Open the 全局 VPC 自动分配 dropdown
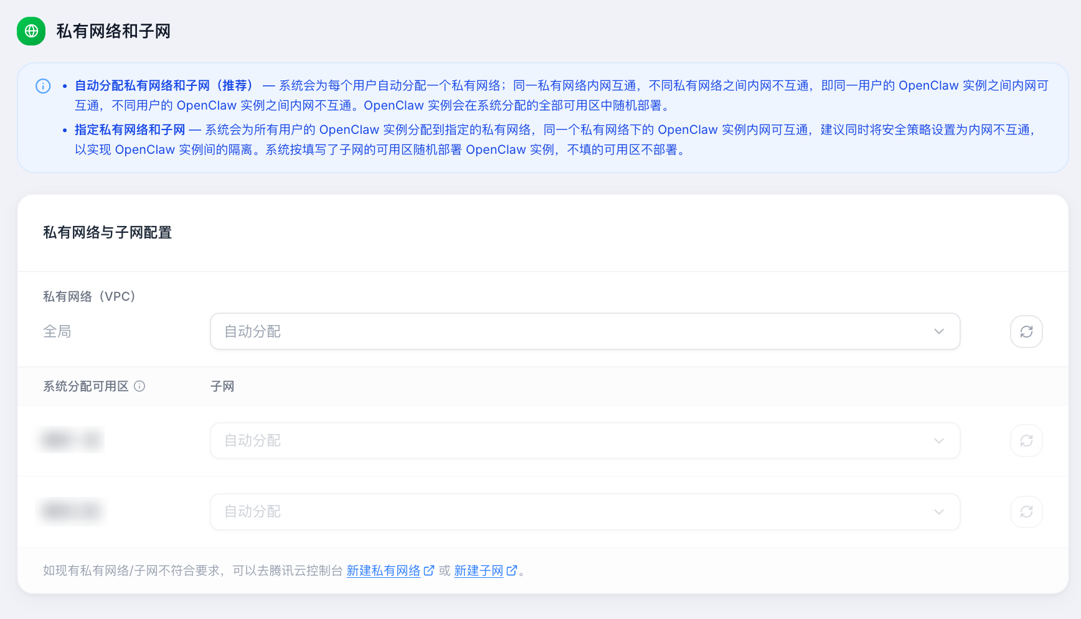1081x619 pixels. pos(585,331)
